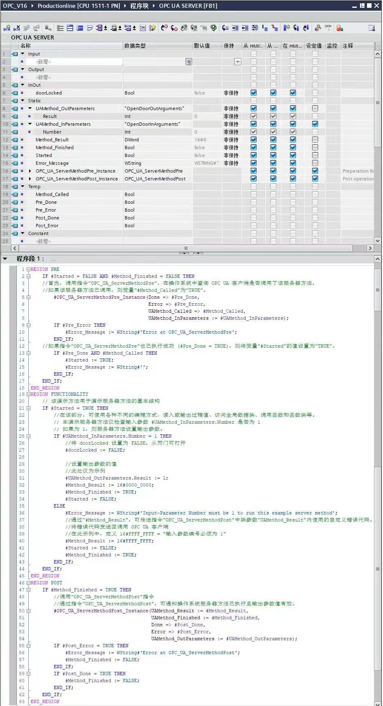The image size is (383, 706).
Task: Toggle HMI accessible checkbox for Started row
Action: tap(253, 155)
